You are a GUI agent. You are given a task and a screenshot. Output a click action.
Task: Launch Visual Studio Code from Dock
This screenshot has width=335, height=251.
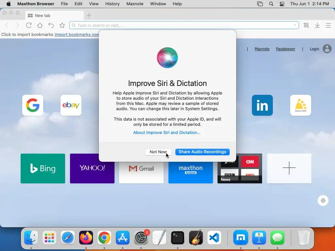[x=214, y=238]
